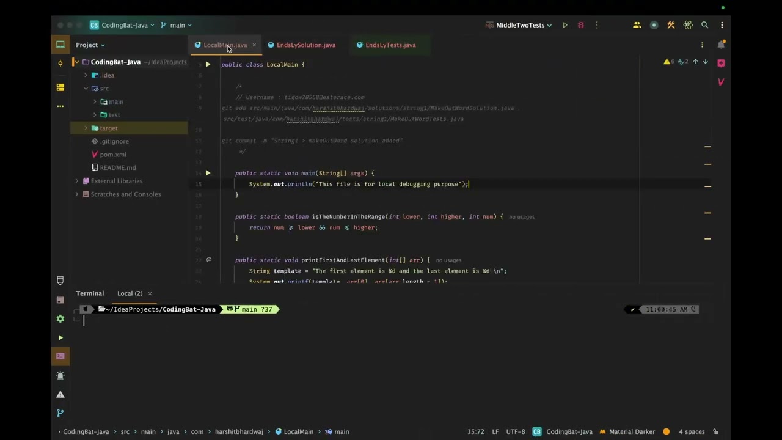This screenshot has width=782, height=440.
Task: Collapse the CodingBat-Java root node
Action: 76,62
